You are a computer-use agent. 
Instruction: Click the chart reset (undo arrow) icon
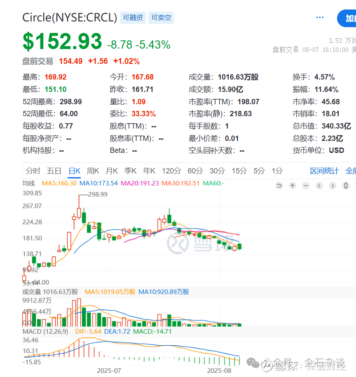click(x=279, y=185)
